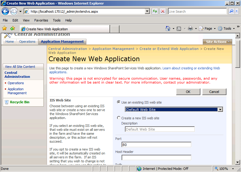Open the recent pages dropdown arrow
The width and height of the screenshot is (241, 172).
click(x=20, y=12)
